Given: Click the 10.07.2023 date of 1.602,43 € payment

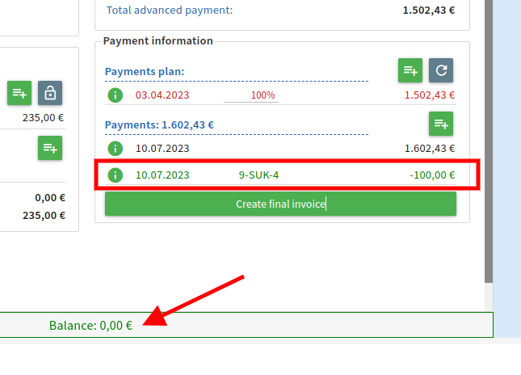Looking at the screenshot, I should tap(162, 149).
